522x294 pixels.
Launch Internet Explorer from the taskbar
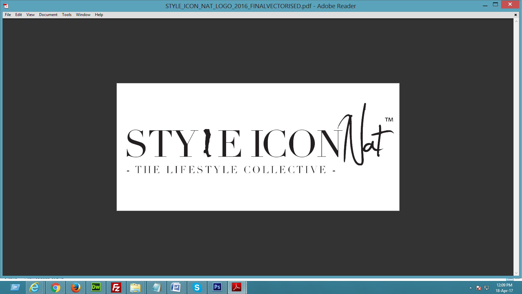(34, 287)
